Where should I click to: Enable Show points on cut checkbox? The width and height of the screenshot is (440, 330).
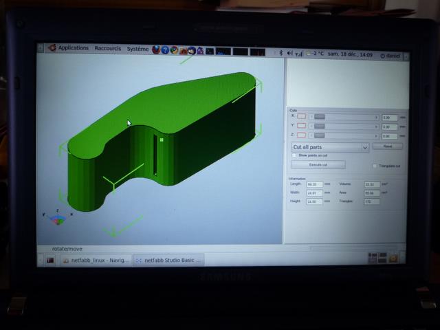coord(294,155)
